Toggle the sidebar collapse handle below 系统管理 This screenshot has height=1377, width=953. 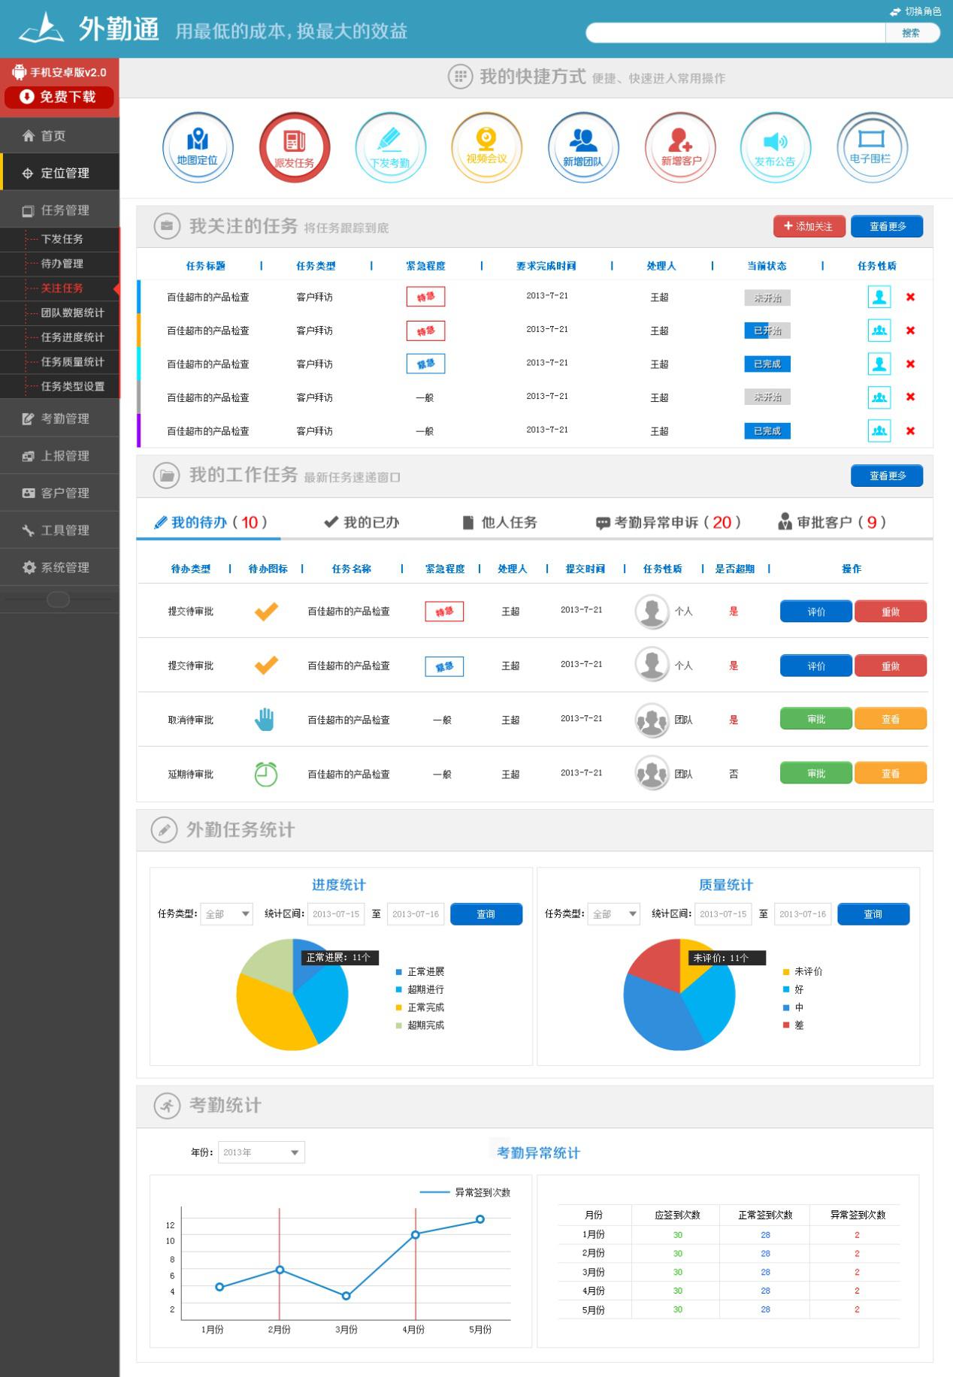click(58, 599)
